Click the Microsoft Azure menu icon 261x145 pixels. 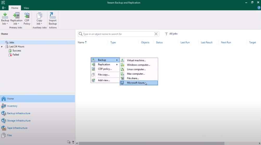[122, 83]
